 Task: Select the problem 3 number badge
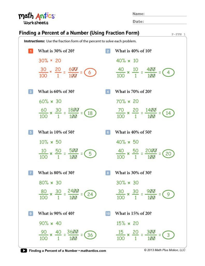(31, 92)
